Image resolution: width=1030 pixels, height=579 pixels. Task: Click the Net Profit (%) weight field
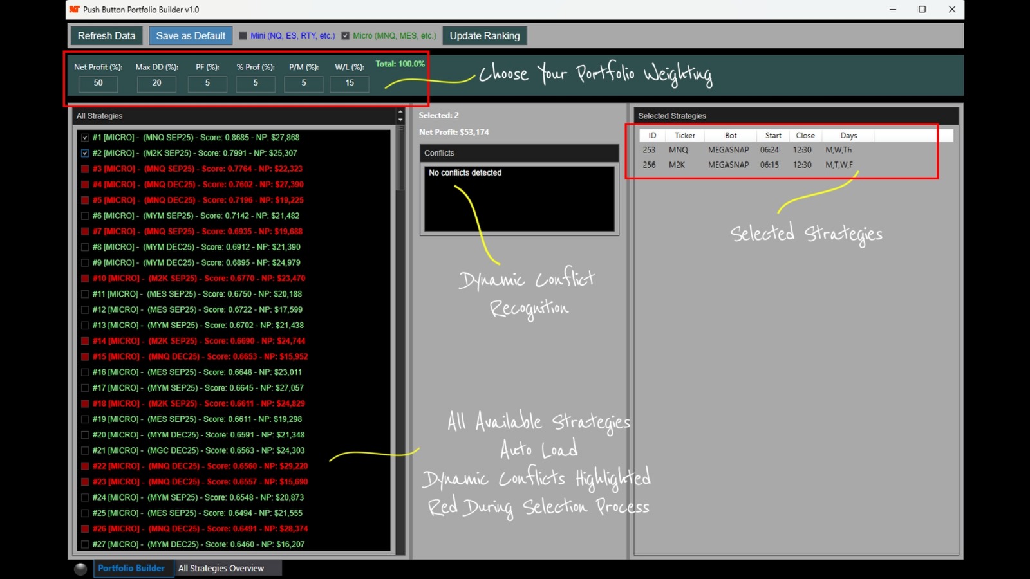point(98,83)
